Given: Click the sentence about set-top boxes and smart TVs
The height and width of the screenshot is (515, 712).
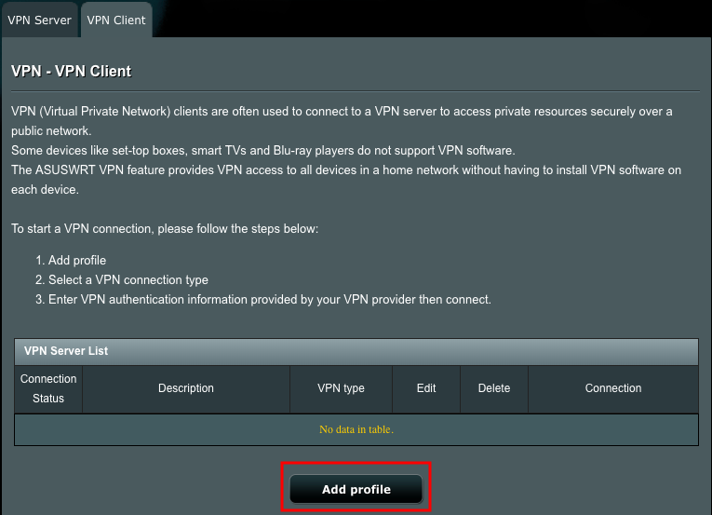Looking at the screenshot, I should 262,151.
